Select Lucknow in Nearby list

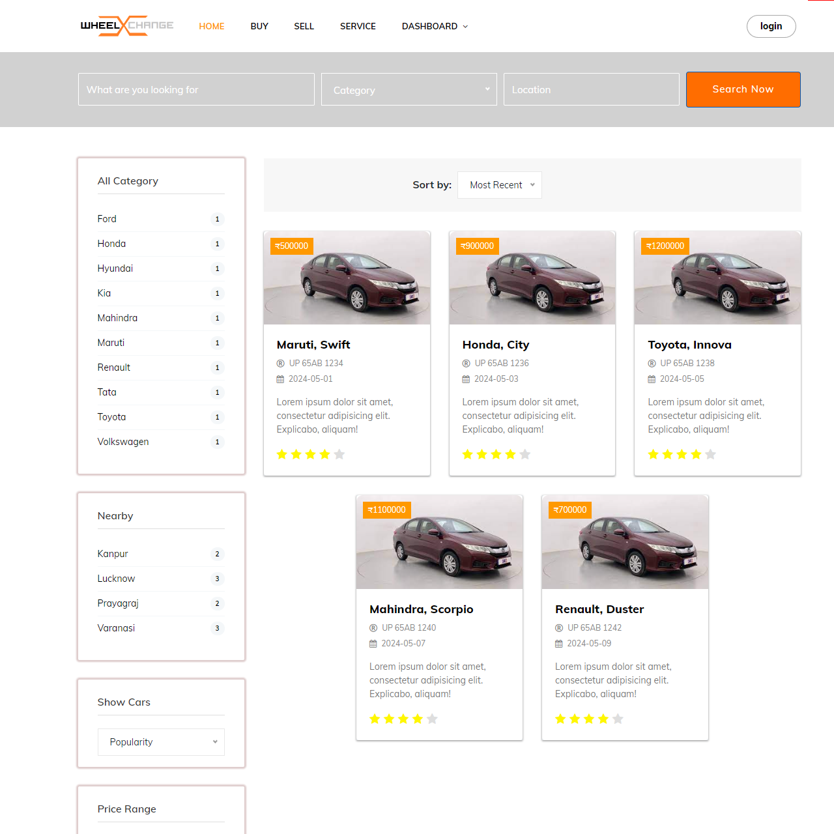(116, 579)
